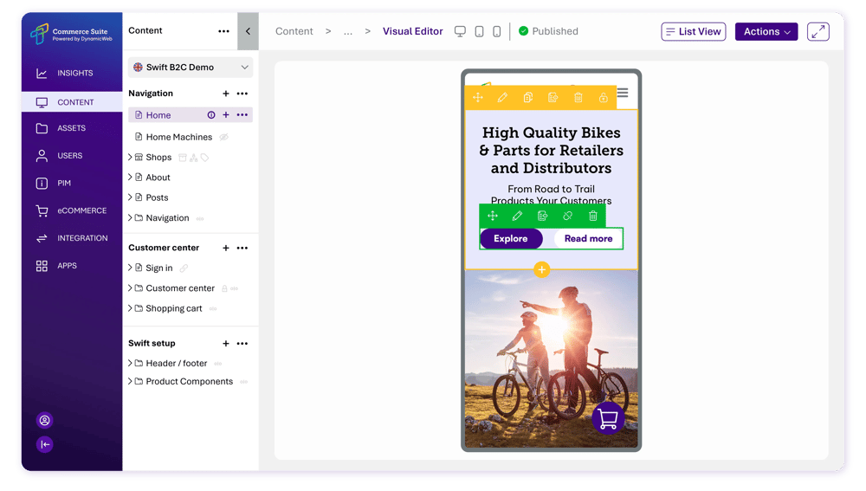This screenshot has height=491, width=866.
Task: Collapse the content tree panel
Action: pyautogui.click(x=248, y=31)
